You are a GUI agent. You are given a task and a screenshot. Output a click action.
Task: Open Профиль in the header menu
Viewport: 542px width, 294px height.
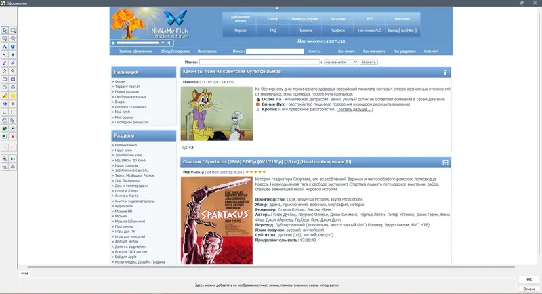coord(337,30)
